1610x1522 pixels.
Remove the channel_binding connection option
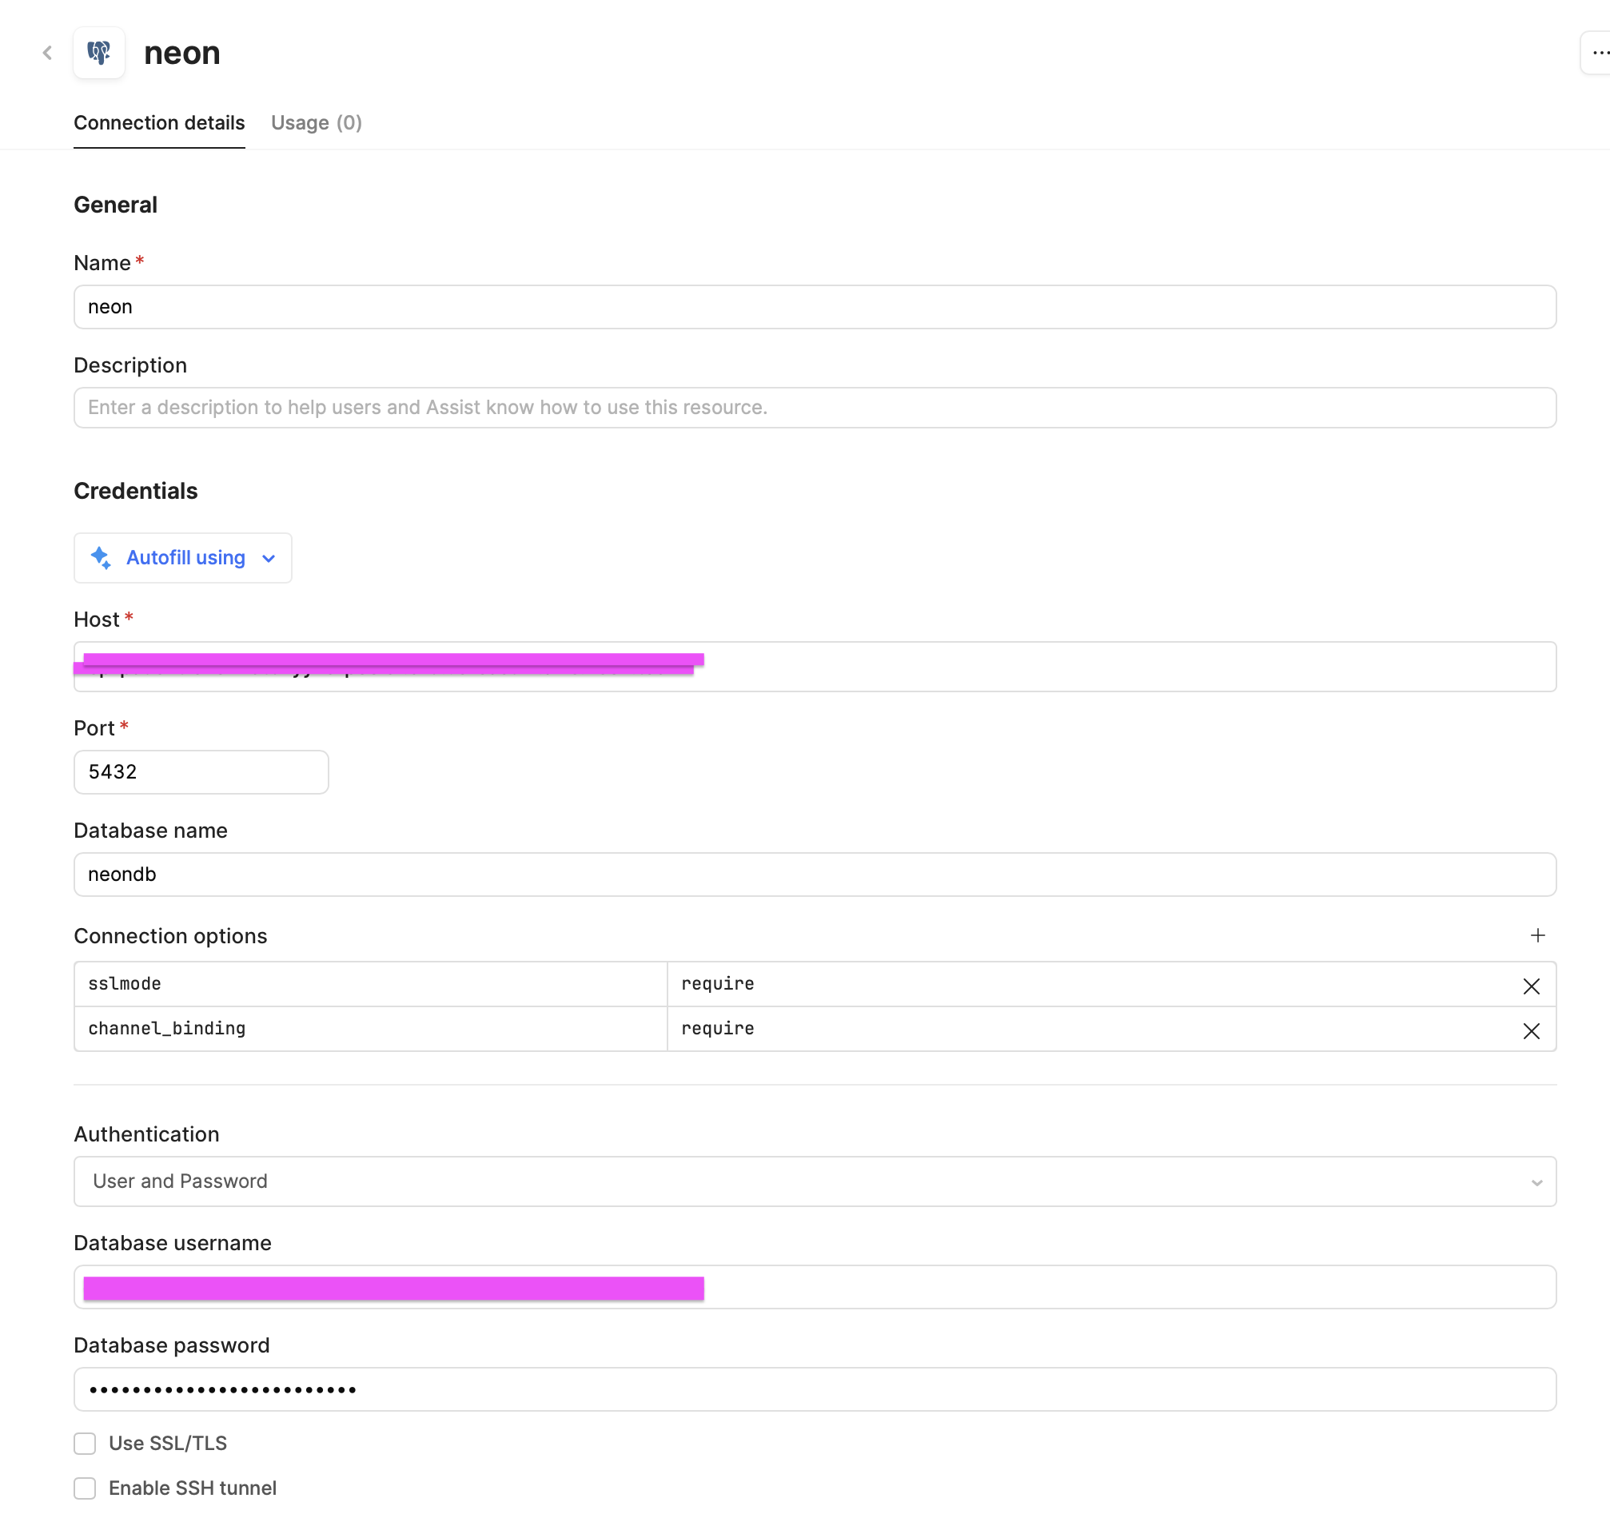[1532, 1031]
